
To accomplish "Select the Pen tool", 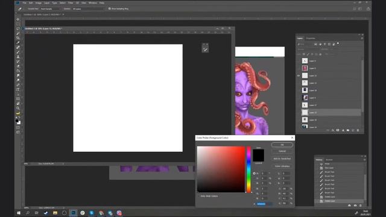I will coord(18,85).
